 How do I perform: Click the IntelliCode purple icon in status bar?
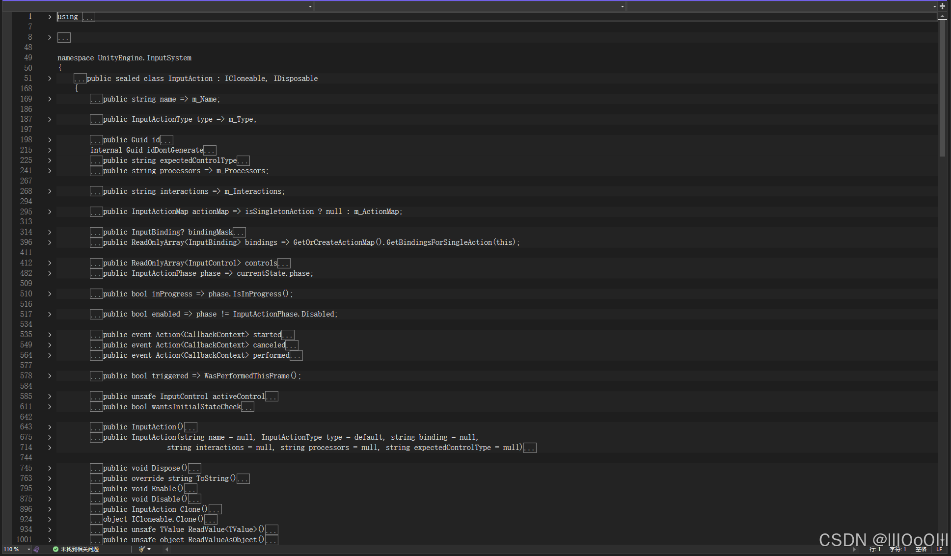[x=36, y=549]
